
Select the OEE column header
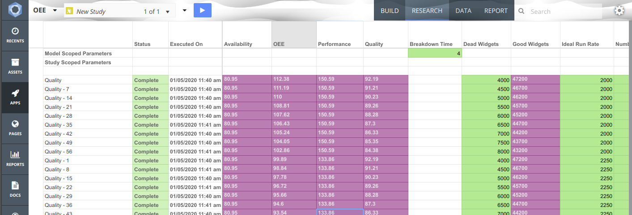tap(293, 44)
